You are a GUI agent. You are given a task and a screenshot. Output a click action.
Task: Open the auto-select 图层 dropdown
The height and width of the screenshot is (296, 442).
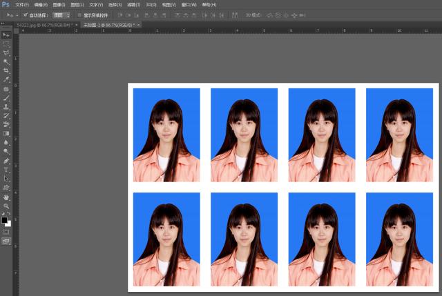coord(61,14)
